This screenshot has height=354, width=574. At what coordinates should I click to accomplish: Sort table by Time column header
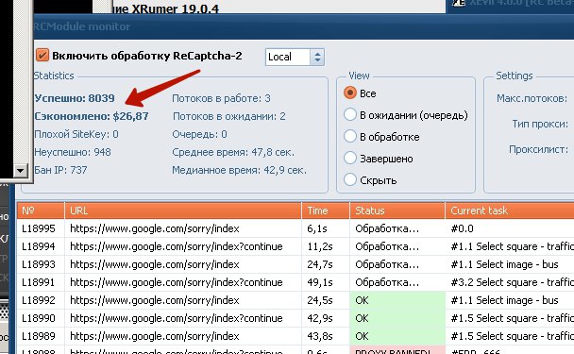pyautogui.click(x=326, y=211)
